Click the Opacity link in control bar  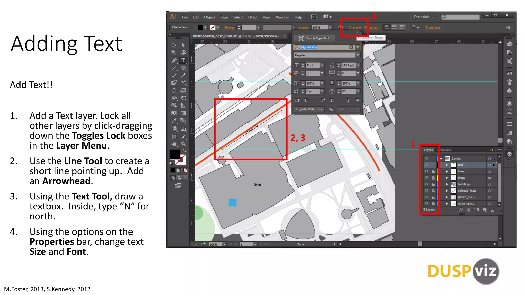[x=304, y=28]
